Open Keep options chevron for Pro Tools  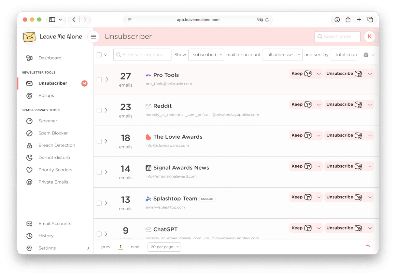[319, 74]
